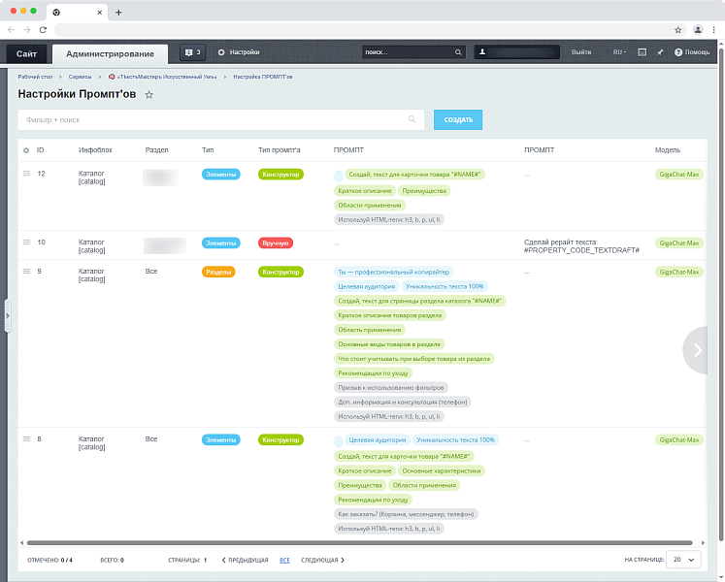The image size is (725, 582).
Task: Open the RU language dropdown
Action: (618, 51)
